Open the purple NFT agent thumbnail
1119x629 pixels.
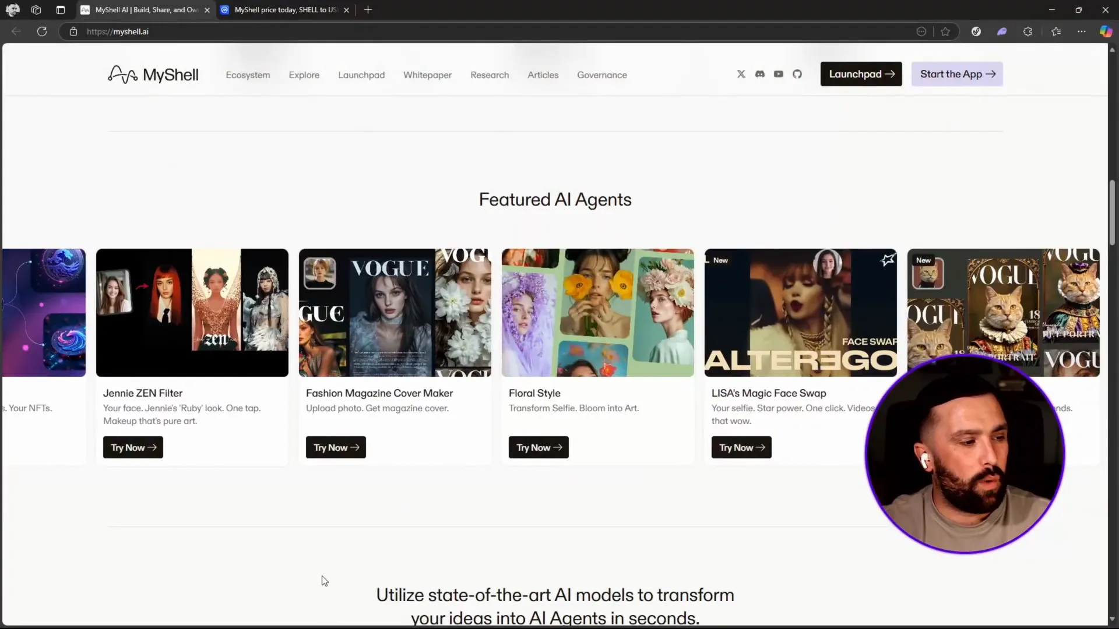[44, 313]
